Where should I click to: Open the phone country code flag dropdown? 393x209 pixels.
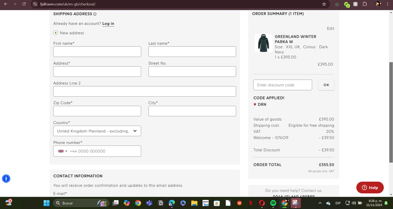pyautogui.click(x=63, y=151)
